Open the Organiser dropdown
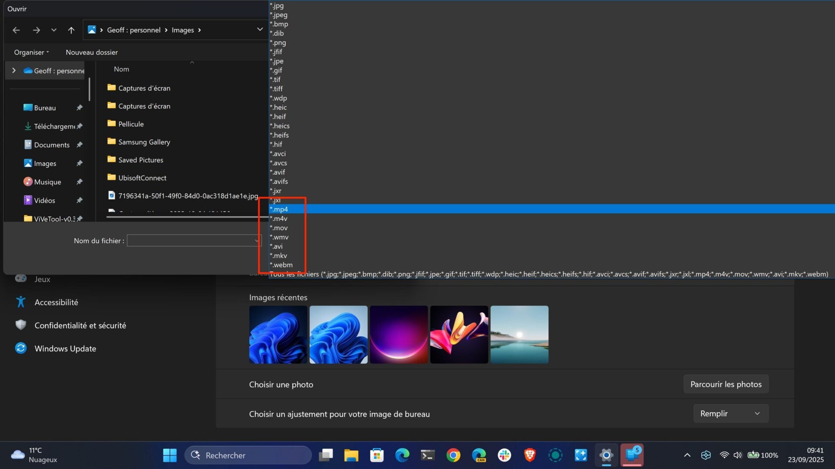This screenshot has height=469, width=835. click(31, 52)
